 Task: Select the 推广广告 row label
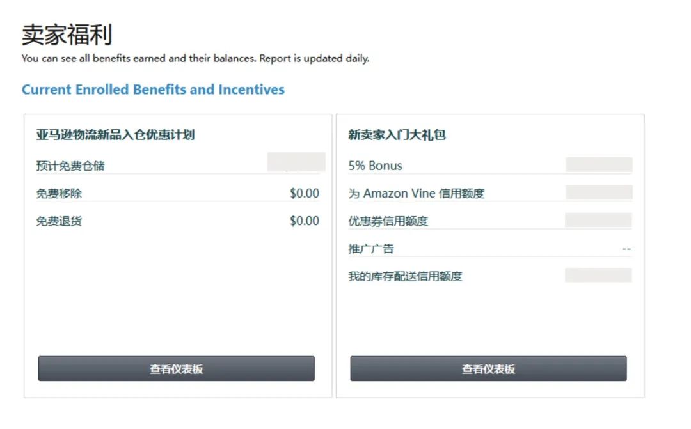coord(371,249)
